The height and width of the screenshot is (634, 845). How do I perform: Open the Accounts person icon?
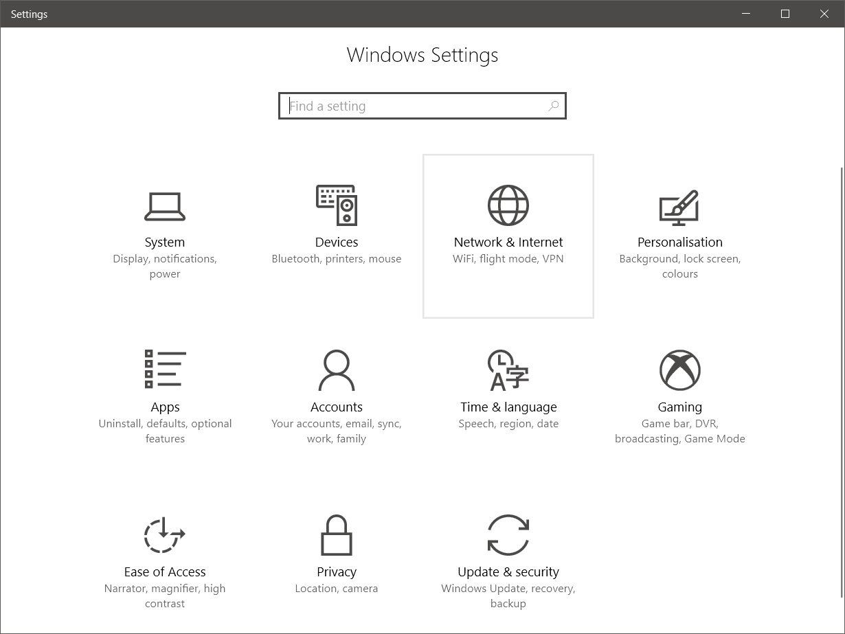point(337,370)
